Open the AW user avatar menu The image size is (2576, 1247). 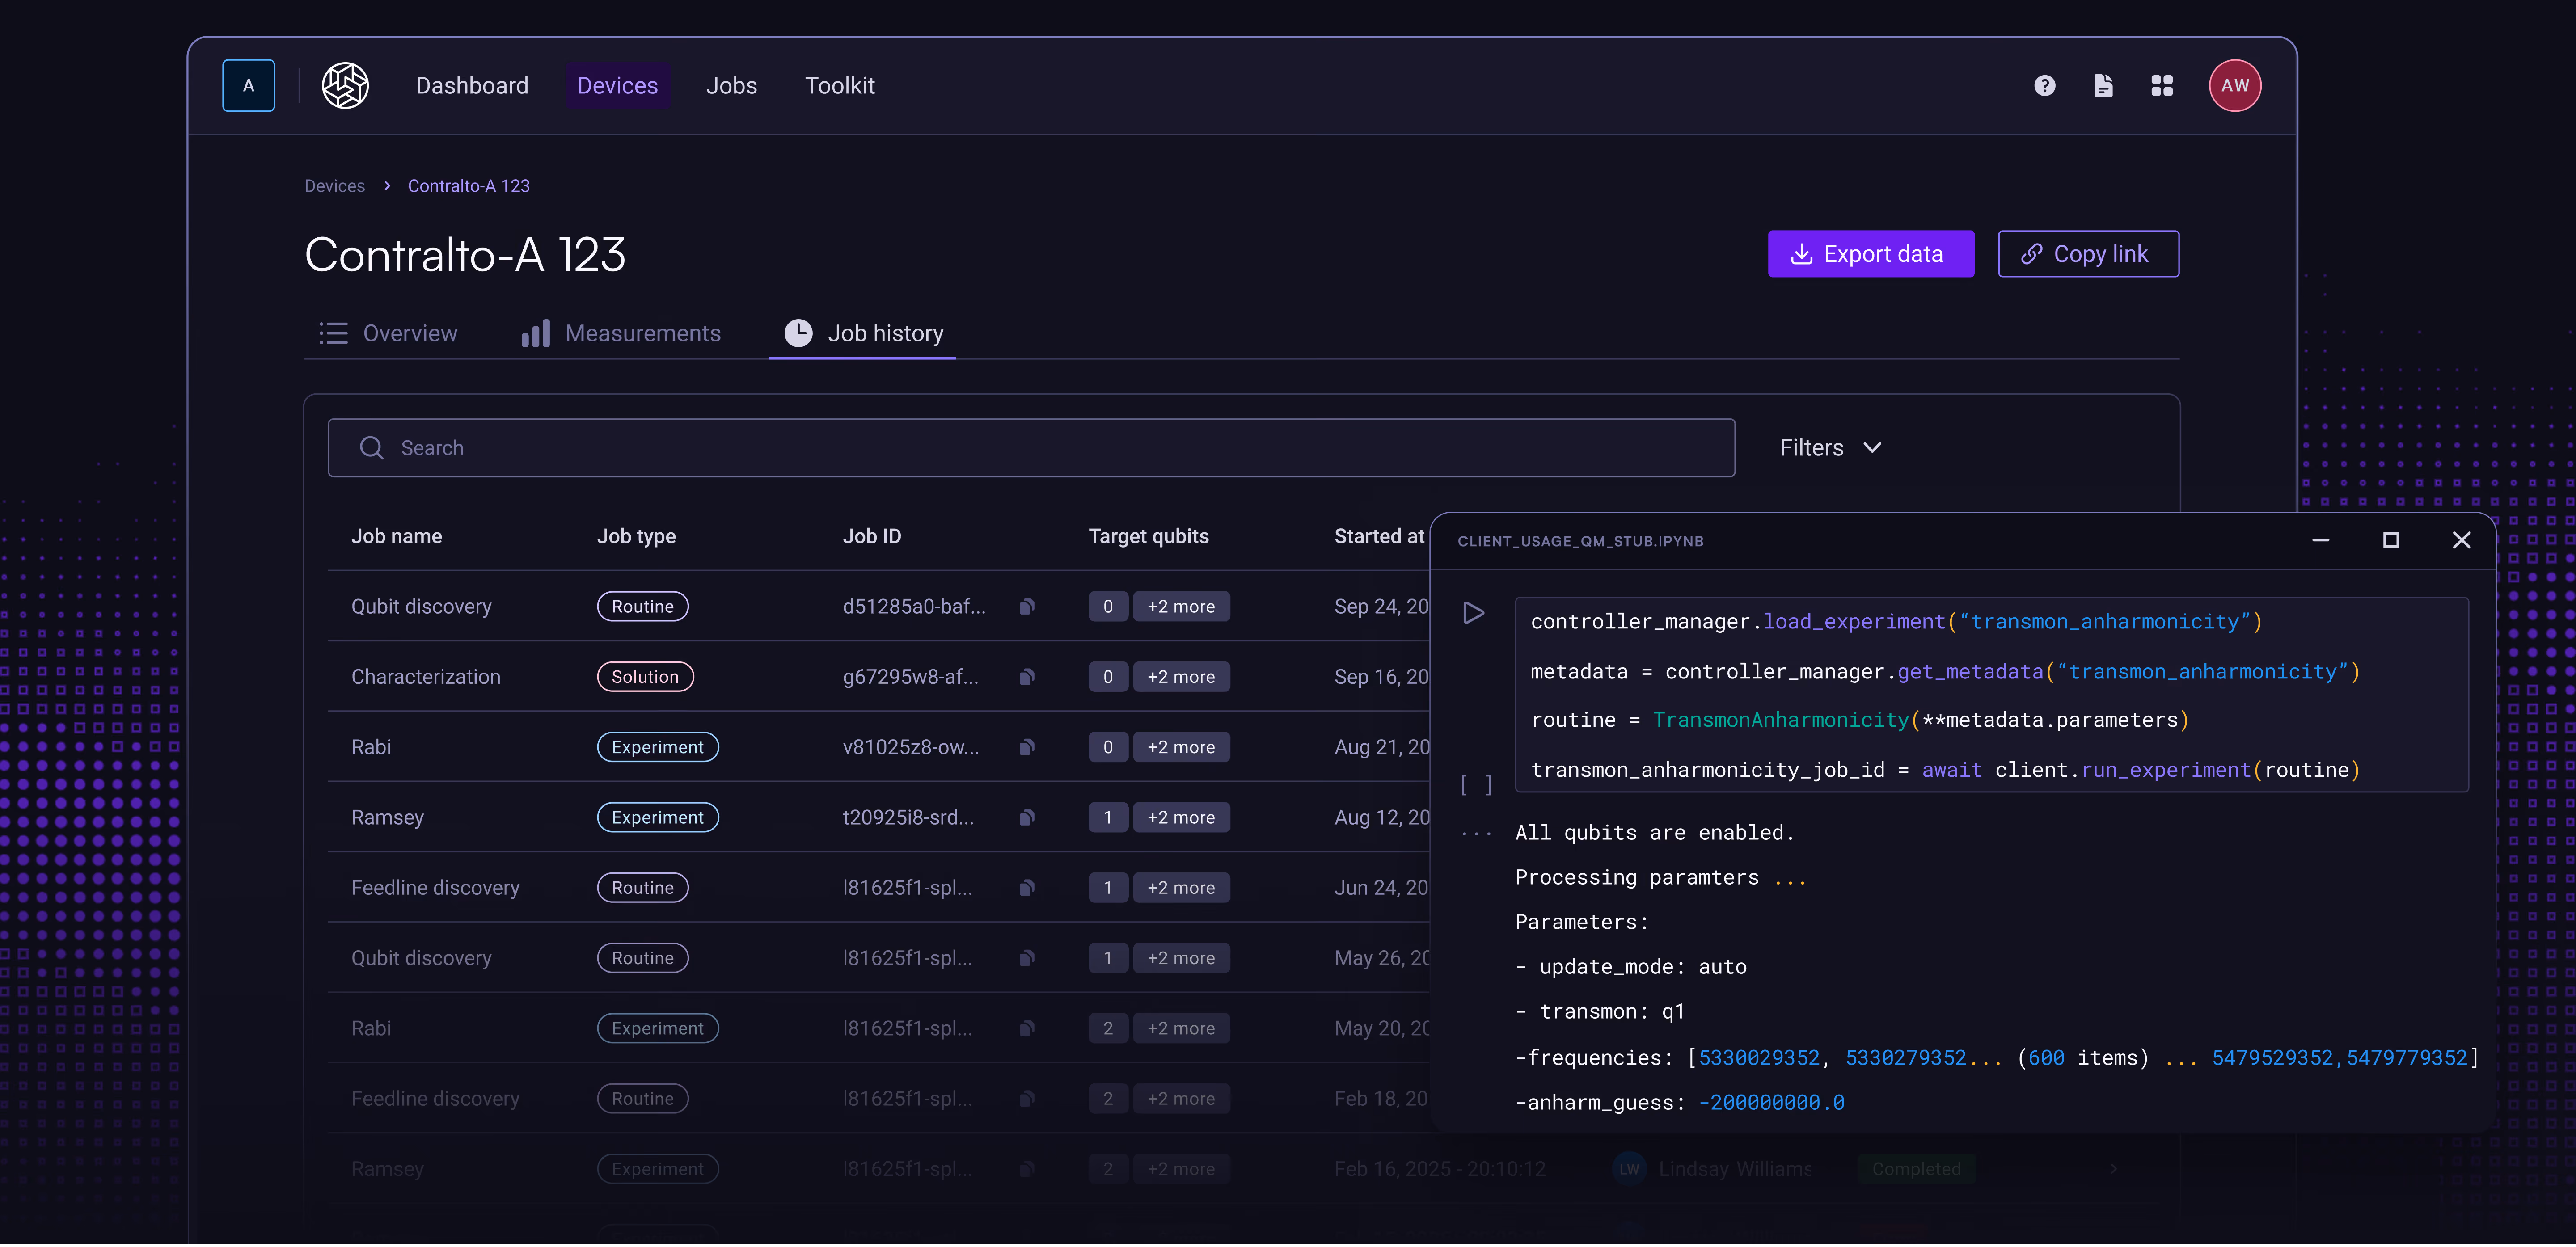[2235, 86]
